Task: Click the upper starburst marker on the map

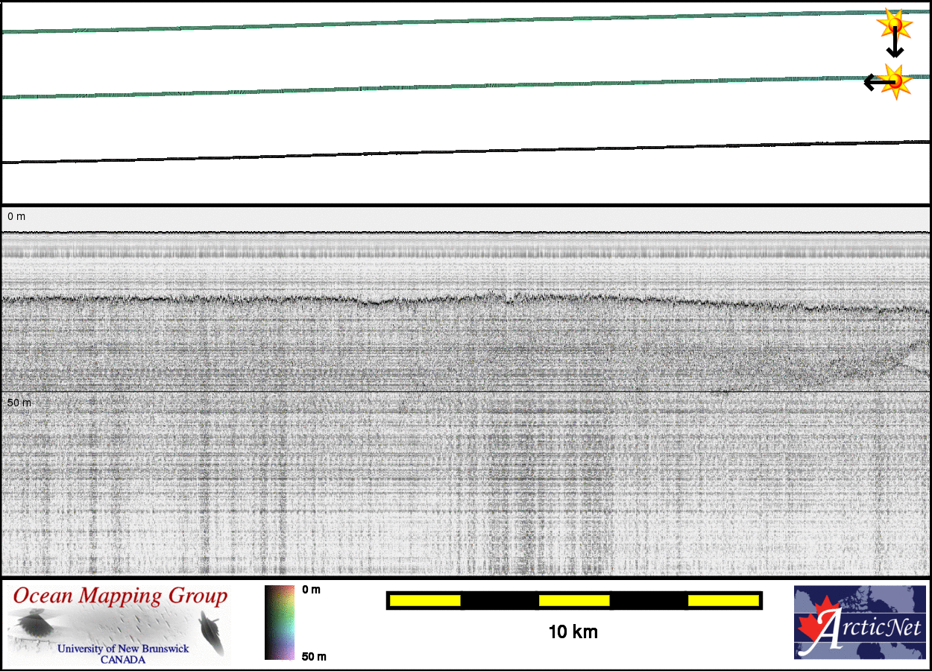Action: [x=893, y=25]
